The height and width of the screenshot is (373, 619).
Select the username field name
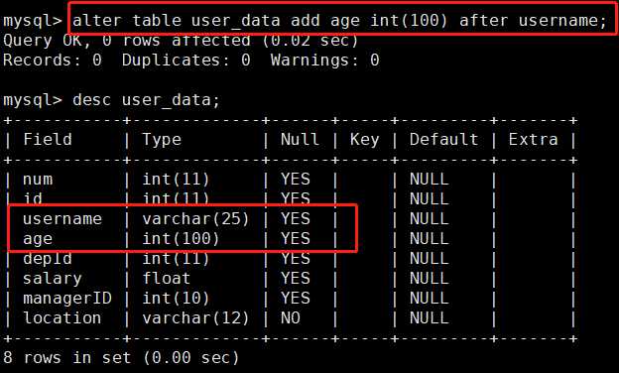pyautogui.click(x=62, y=219)
